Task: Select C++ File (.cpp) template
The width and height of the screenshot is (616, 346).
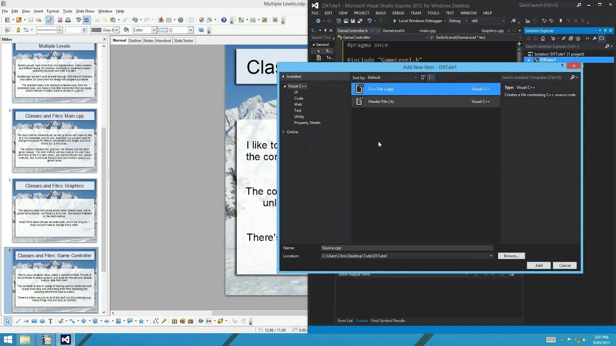Action: [x=426, y=89]
